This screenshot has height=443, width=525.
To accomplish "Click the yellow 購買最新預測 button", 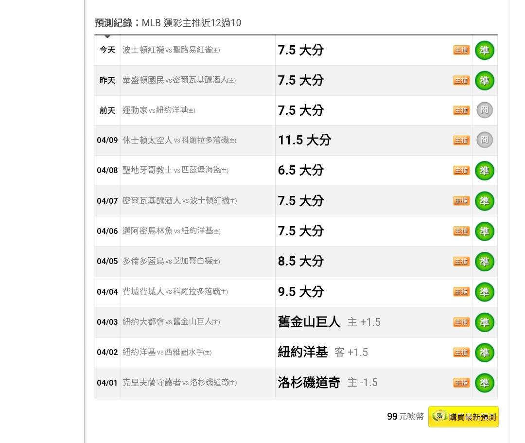I will click(x=463, y=417).
